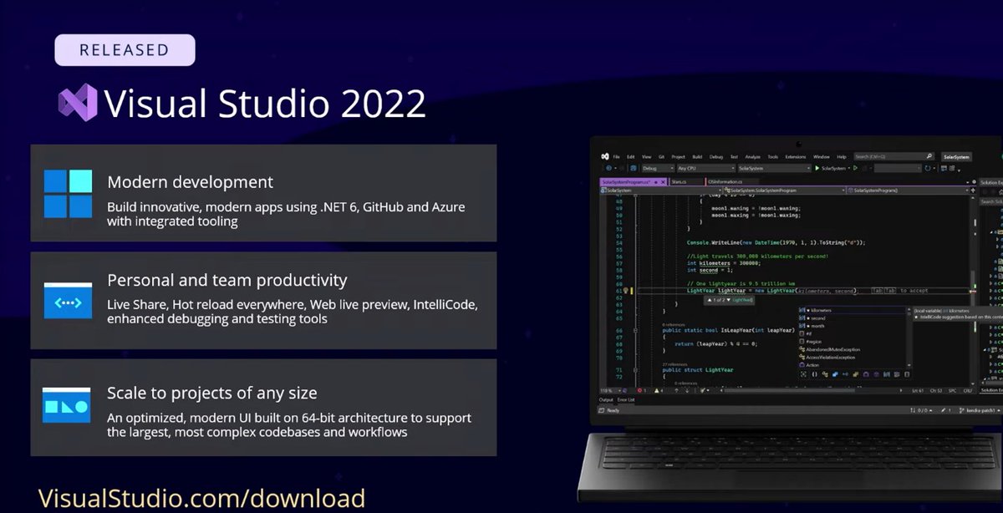This screenshot has height=513, width=1003.
Task: Click the Visual Studio logo in the laptop title bar
Action: click(605, 157)
